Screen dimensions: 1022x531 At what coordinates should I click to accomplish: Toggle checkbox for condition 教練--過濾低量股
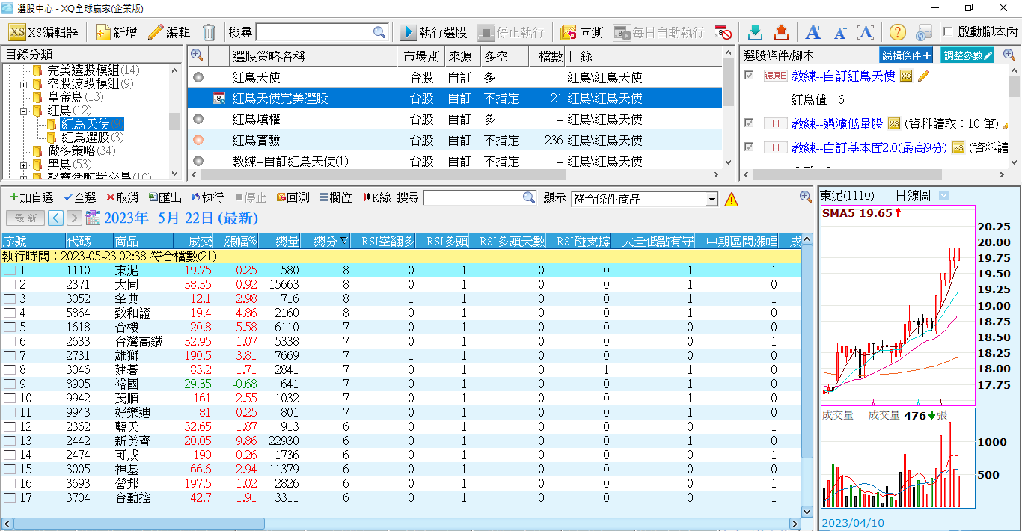point(750,123)
